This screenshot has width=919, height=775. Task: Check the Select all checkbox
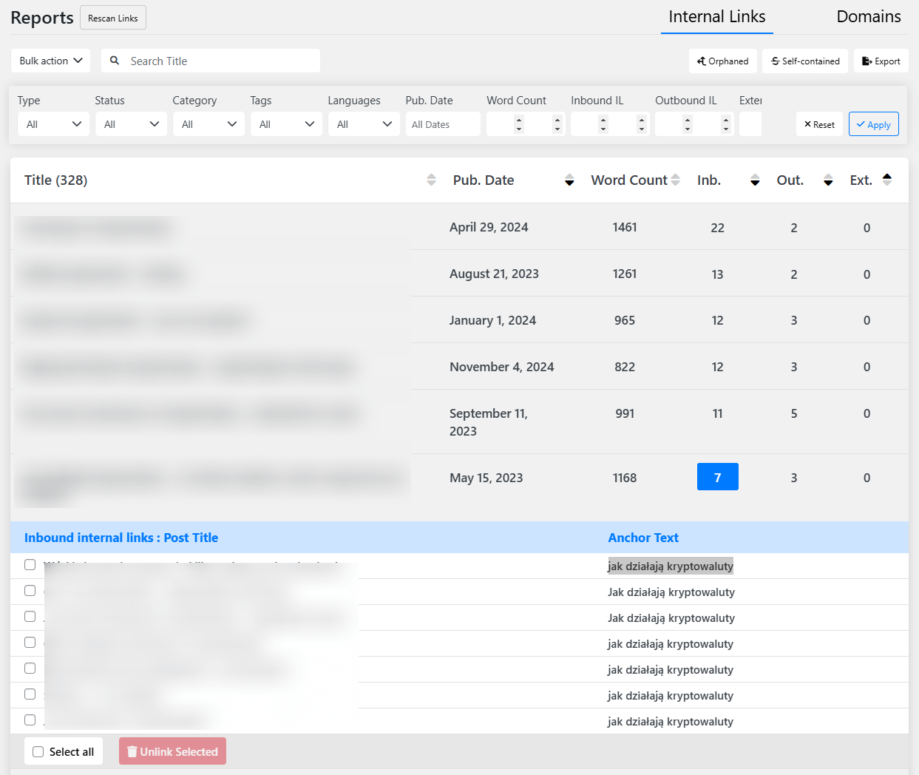click(38, 752)
